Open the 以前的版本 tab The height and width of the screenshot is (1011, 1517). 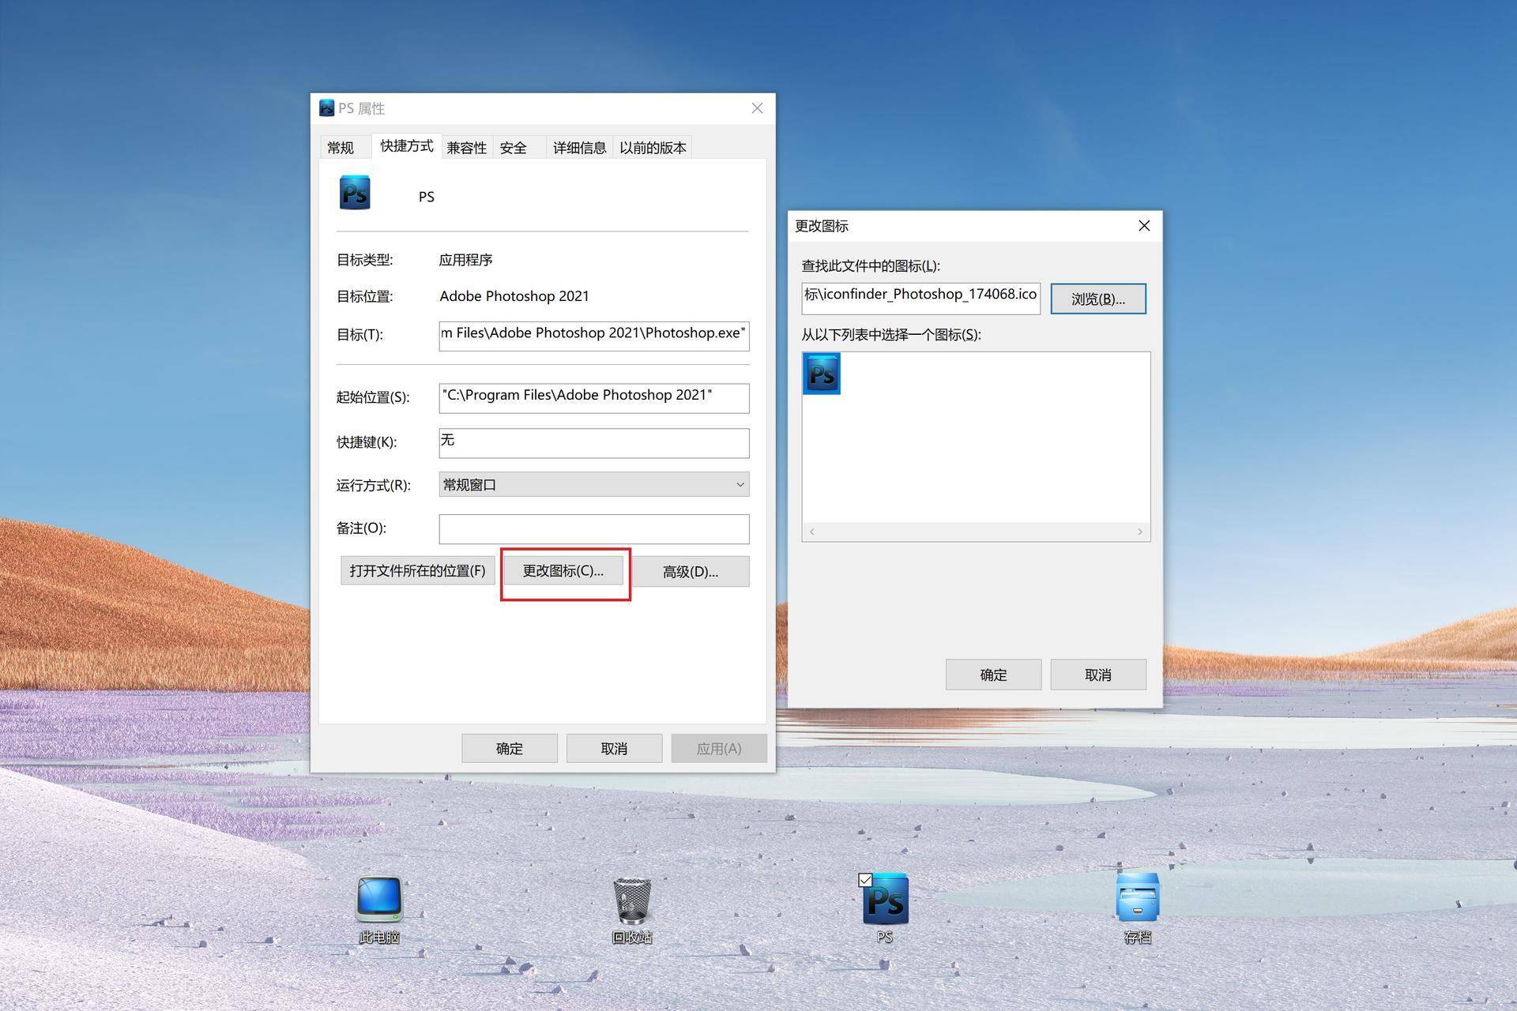[x=653, y=148]
